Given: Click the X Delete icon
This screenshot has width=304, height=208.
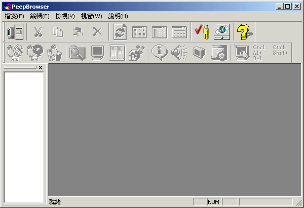Looking at the screenshot, I should click(97, 32).
